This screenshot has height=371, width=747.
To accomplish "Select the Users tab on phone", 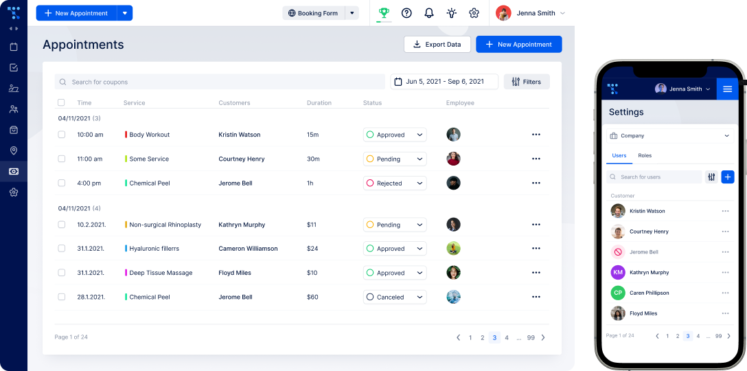I will [619, 156].
